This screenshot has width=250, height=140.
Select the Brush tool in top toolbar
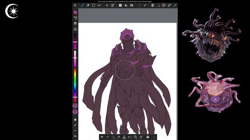(82, 5)
